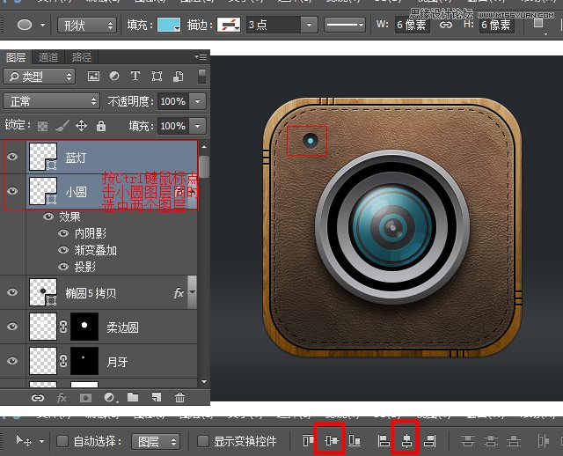Open the 形状 tool mode dropdown
This screenshot has width=563, height=456.
[87, 26]
